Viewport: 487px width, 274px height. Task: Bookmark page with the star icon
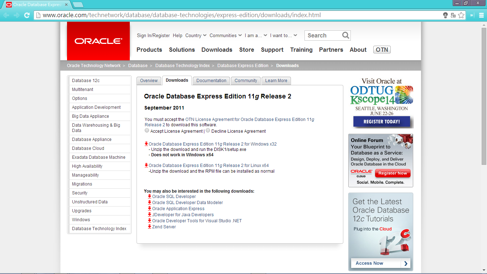coord(461,15)
